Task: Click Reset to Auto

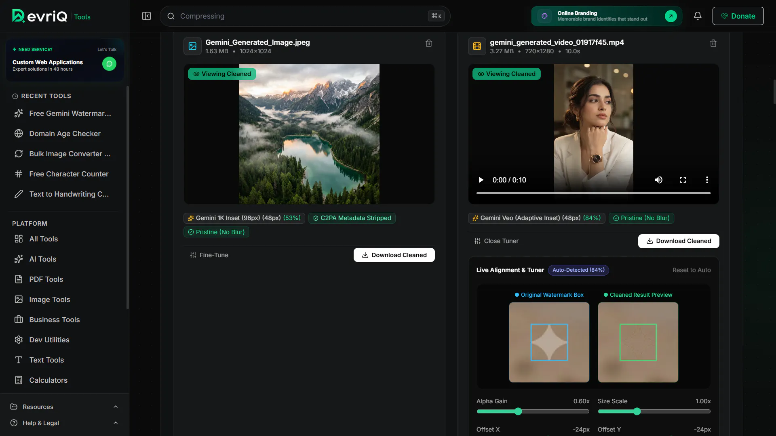Action: point(692,270)
